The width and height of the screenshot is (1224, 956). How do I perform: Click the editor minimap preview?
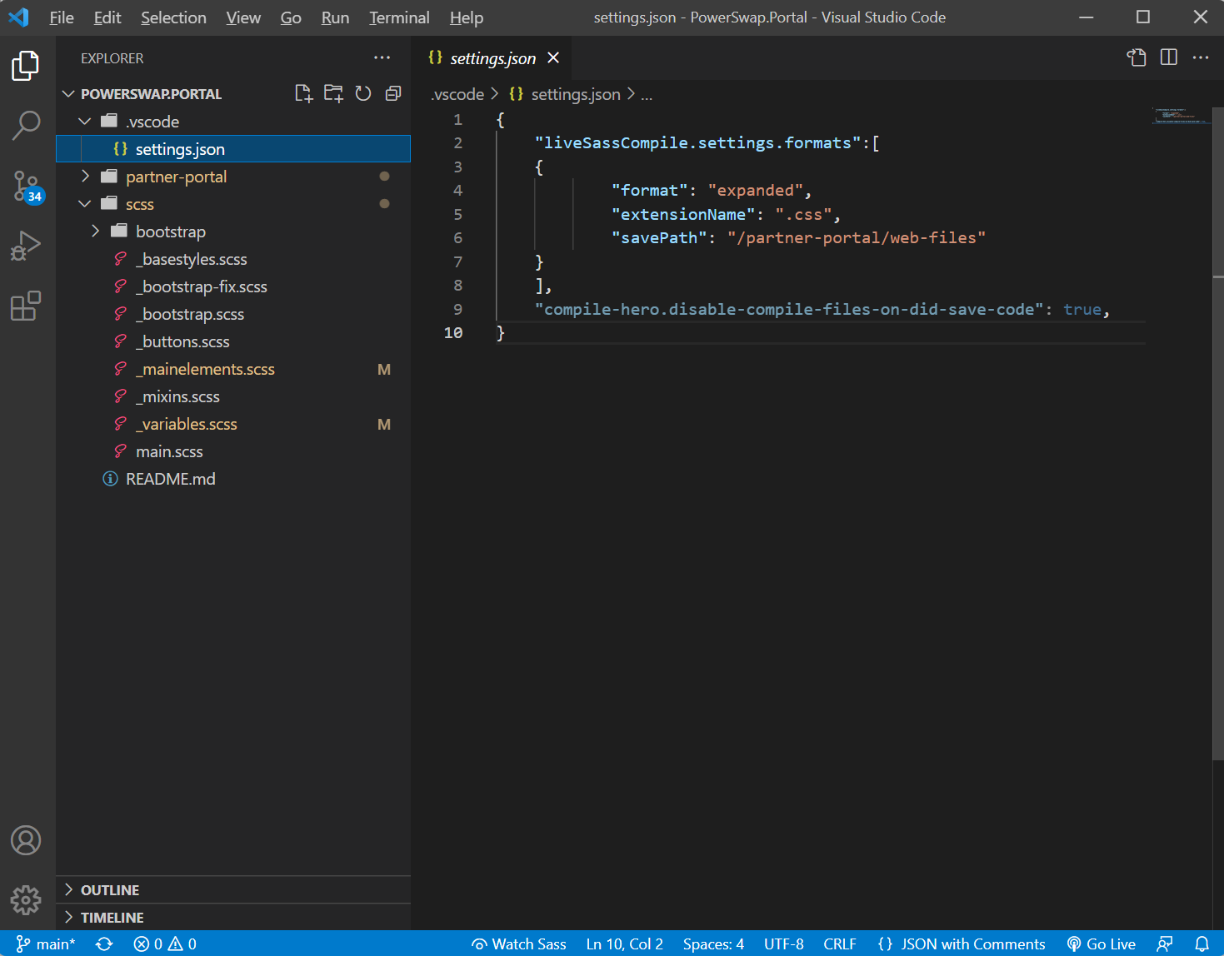[1181, 115]
